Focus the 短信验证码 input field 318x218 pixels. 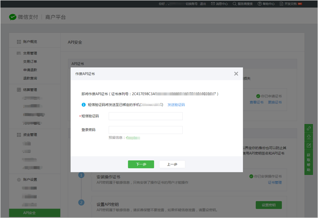tap(146, 116)
